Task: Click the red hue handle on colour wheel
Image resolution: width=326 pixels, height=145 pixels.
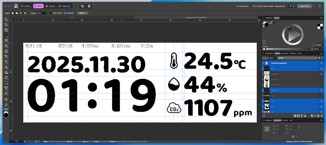Action: pyautogui.click(x=302, y=35)
